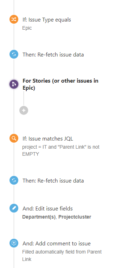Viewport: 127px width, 268px height.
Task: Click the blue speech bubble comment icon
Action: pos(14,243)
